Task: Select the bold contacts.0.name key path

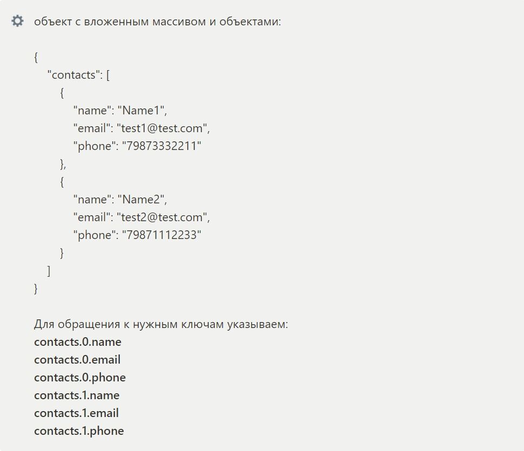Action: (78, 342)
